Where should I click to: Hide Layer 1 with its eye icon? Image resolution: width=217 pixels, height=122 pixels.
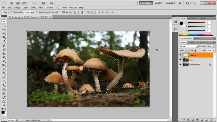[180, 60]
